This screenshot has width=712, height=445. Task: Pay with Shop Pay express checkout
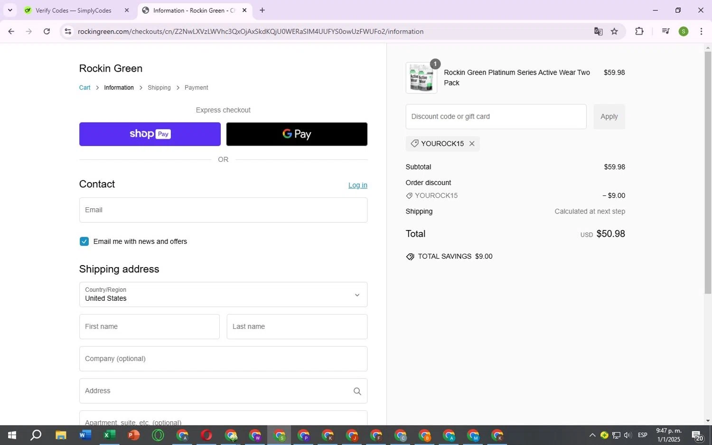(x=150, y=134)
